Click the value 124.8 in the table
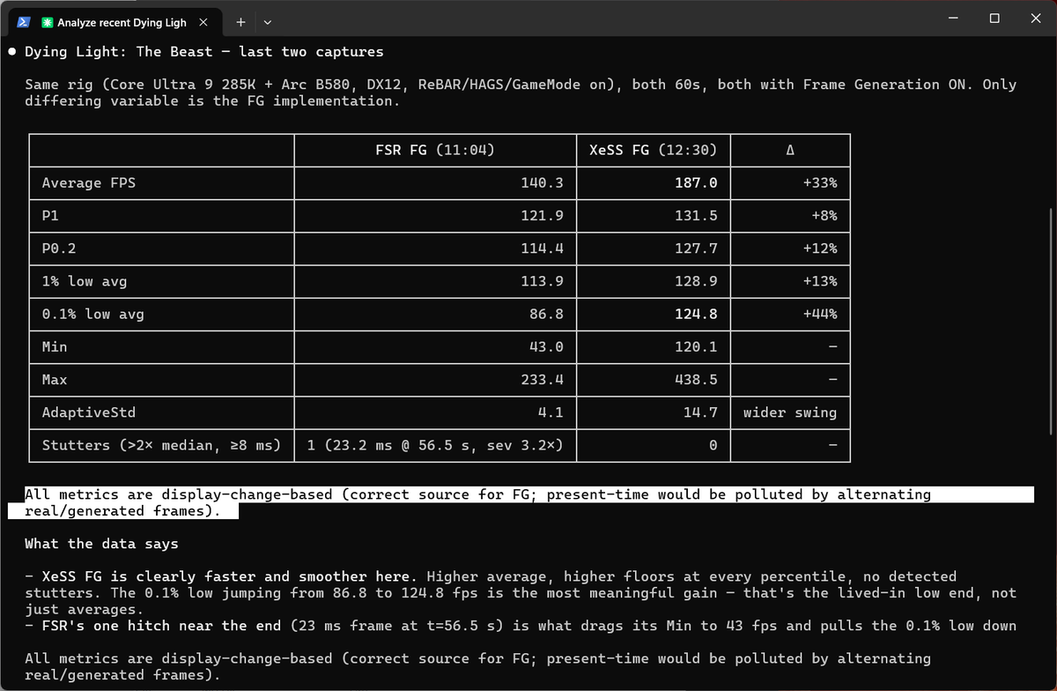 pyautogui.click(x=695, y=314)
